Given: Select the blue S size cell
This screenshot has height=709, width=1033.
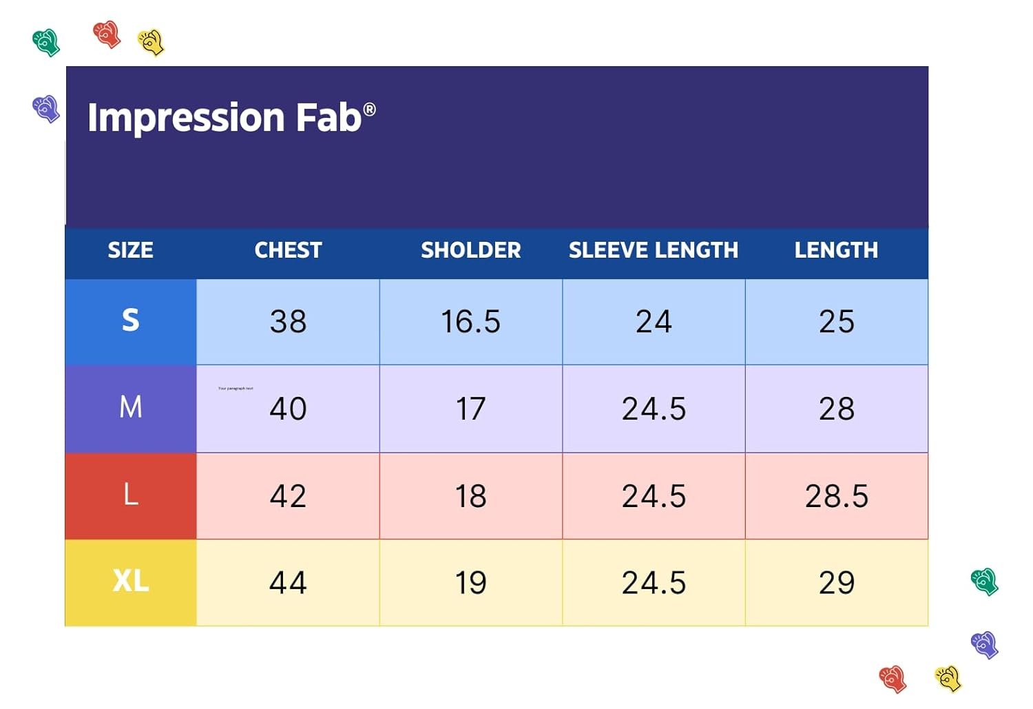Looking at the screenshot, I should tap(131, 321).
